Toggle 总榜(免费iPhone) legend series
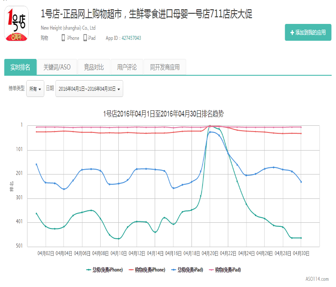 [105, 270]
